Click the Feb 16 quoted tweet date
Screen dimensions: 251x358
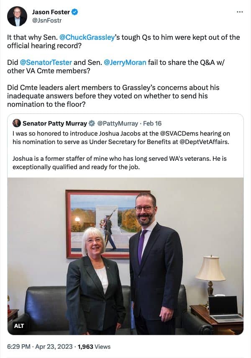click(x=152, y=124)
